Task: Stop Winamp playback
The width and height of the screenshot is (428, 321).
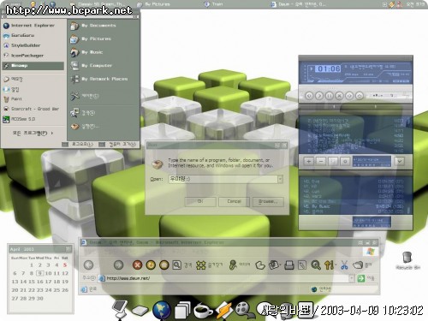Action: click(339, 96)
